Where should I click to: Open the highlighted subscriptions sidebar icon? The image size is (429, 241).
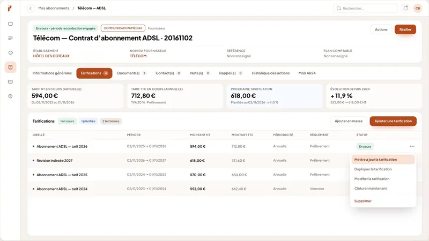10,67
